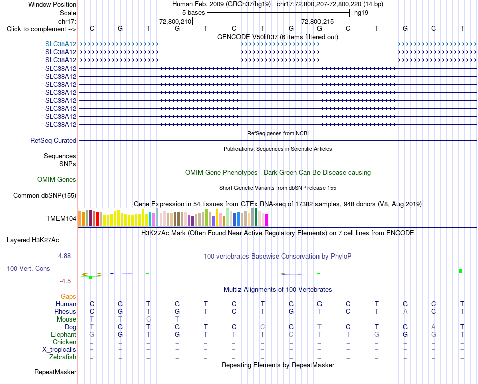Screen dimensions: 478x384
Task: Select the '100 Vert. Cons' track label
Action: tap(28, 269)
